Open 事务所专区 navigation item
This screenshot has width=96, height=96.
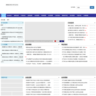pos(65,15)
